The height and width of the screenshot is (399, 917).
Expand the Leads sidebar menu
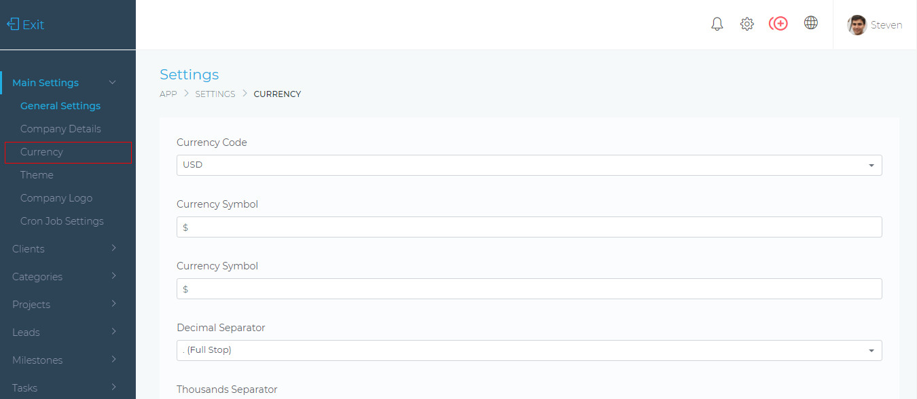point(65,332)
